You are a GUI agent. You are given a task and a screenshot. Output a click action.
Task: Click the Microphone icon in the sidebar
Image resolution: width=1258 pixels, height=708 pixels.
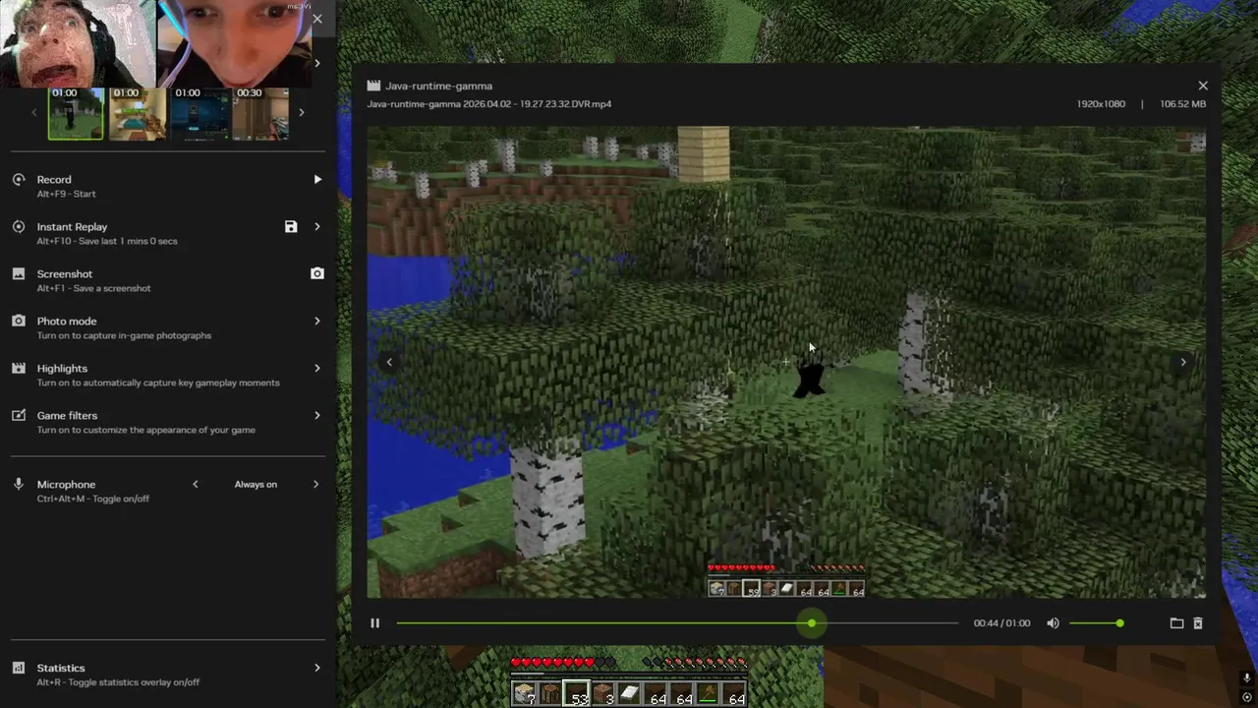coord(19,485)
